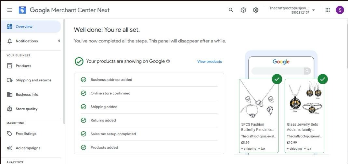Click the sidebar vertical scrollbar
348x164 pixels.
pos(64,71)
